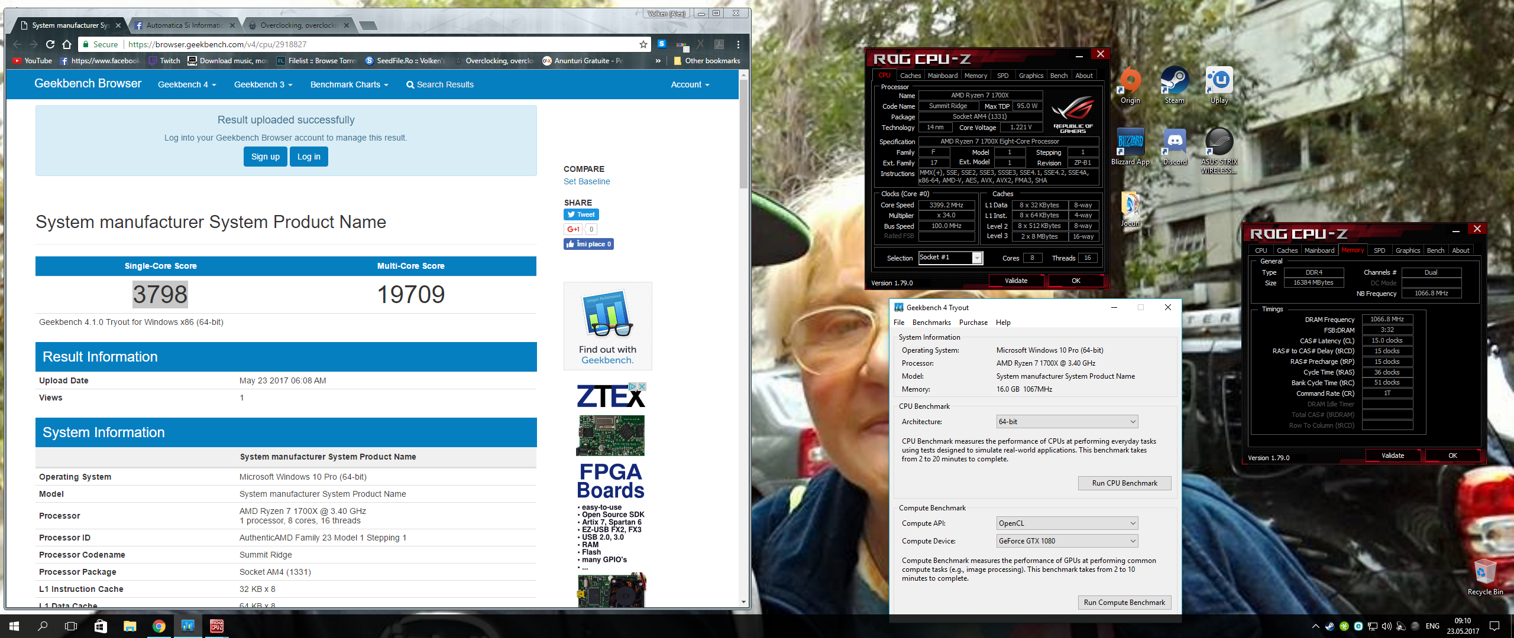This screenshot has height=638, width=1514.
Task: Click the Sign up button
Action: [266, 157]
